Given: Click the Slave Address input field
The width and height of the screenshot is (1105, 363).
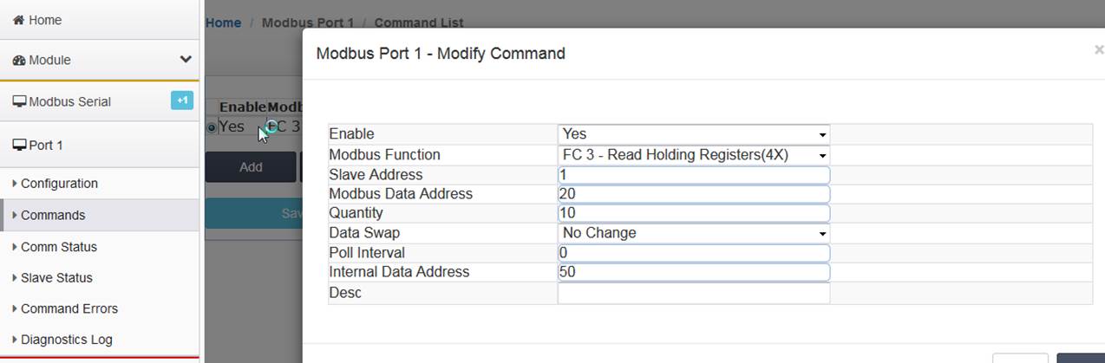Looking at the screenshot, I should [694, 175].
